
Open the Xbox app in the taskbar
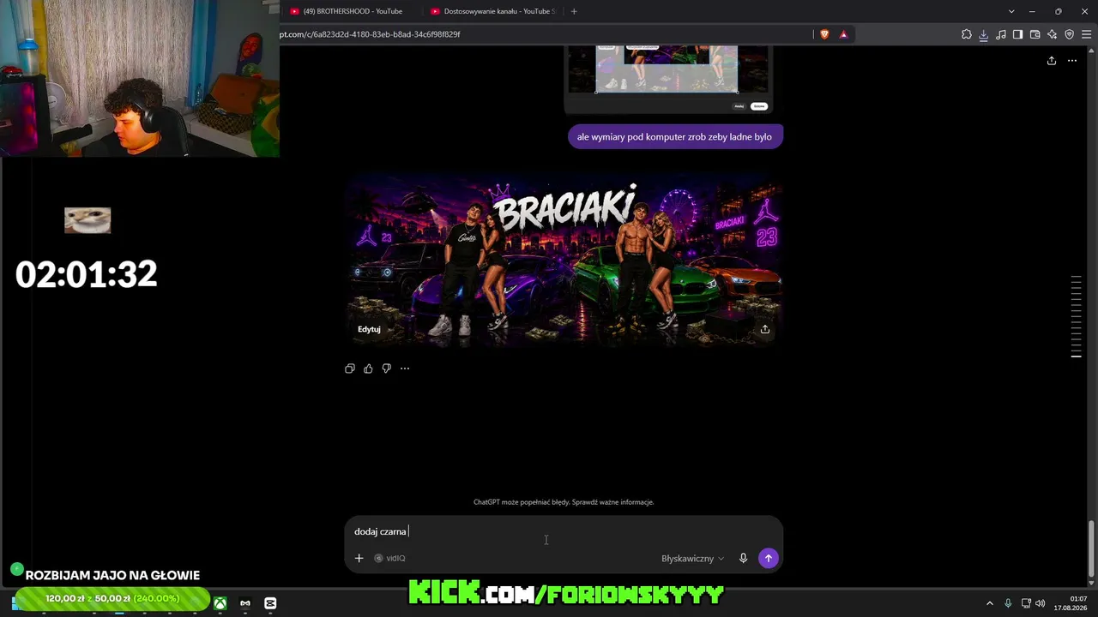tap(220, 603)
